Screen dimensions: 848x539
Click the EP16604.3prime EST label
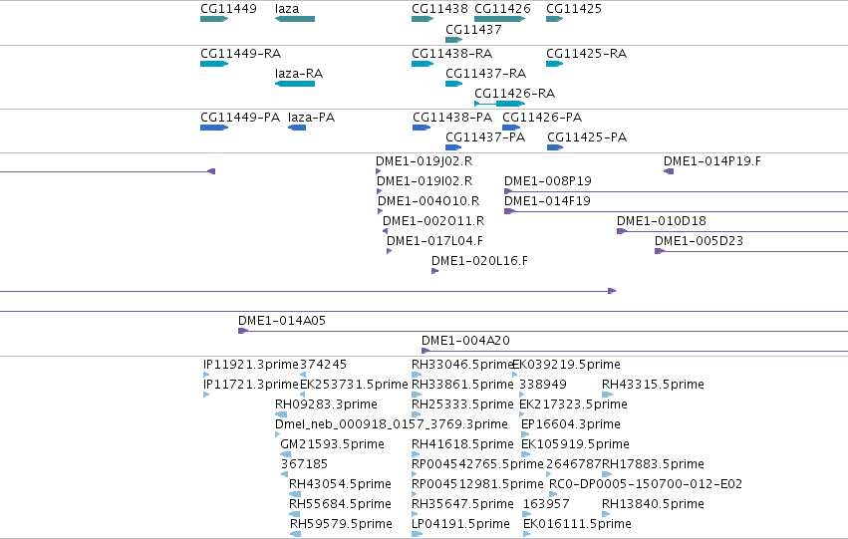tap(571, 424)
